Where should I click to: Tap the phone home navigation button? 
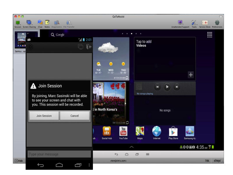click(x=59, y=165)
